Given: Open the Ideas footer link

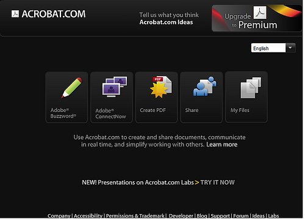Looking at the screenshot, I should (258, 216).
